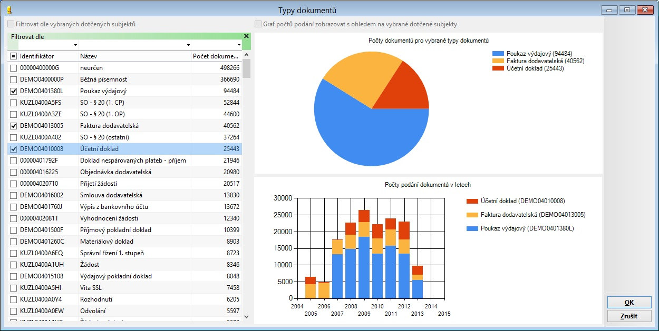Toggle the select-all checkbox in the header
Viewport: 659px width, 331px height.
pyautogui.click(x=13, y=56)
